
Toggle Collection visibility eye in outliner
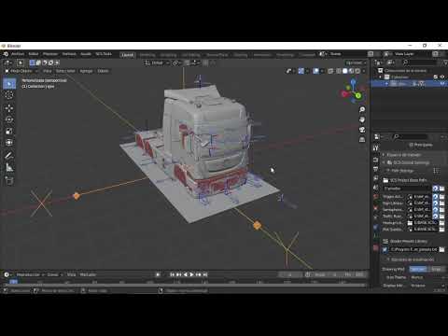click(442, 77)
